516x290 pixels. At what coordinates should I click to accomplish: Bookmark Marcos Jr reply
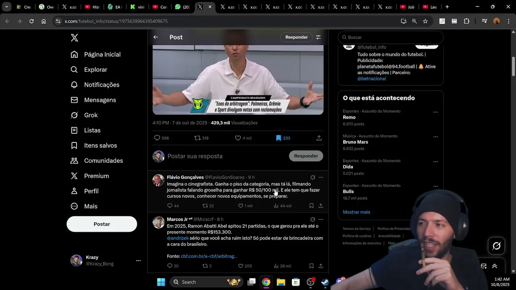click(x=312, y=266)
